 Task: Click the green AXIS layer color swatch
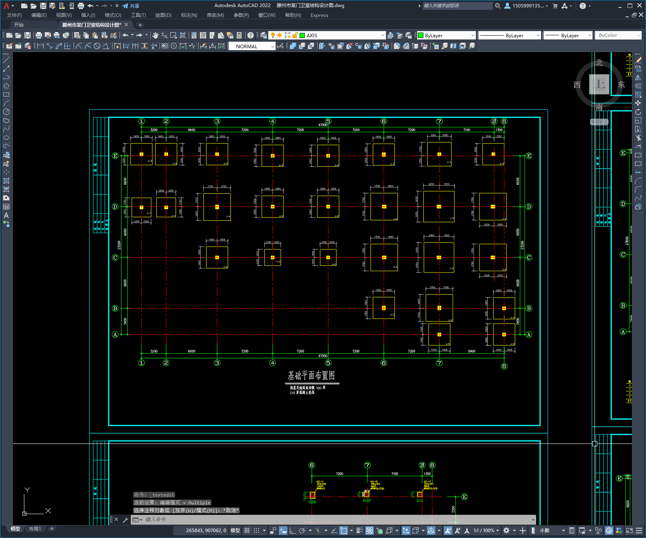(x=302, y=35)
